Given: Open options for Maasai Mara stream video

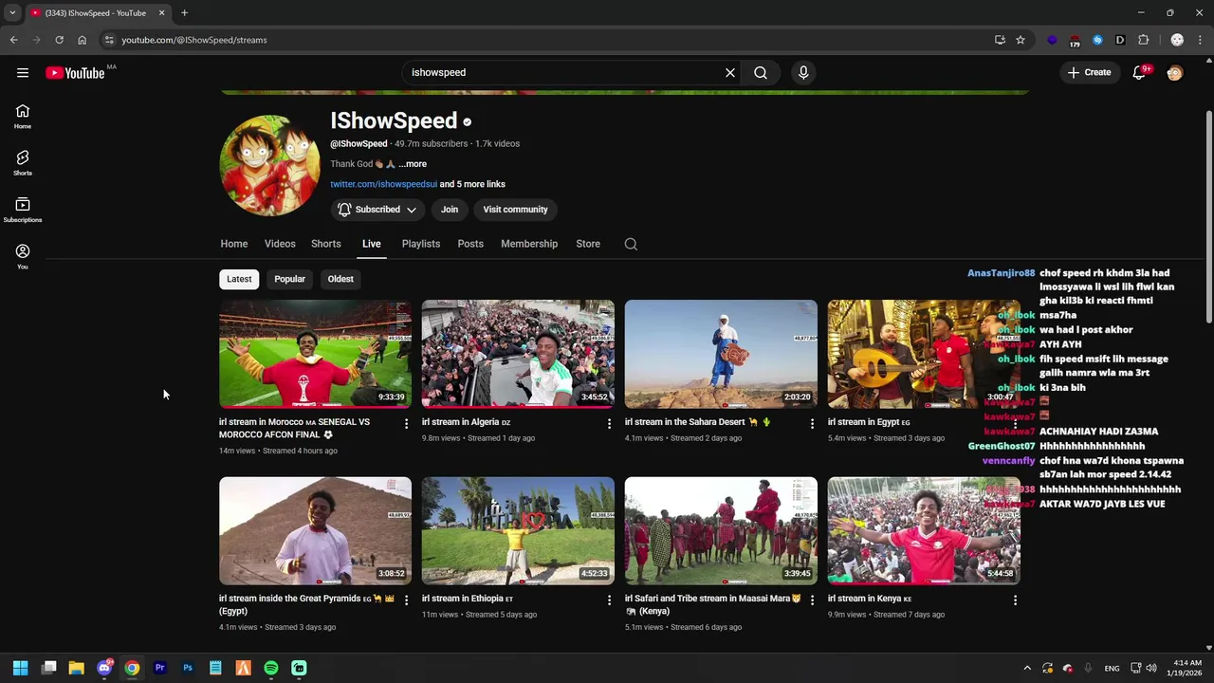Looking at the screenshot, I should [x=812, y=600].
